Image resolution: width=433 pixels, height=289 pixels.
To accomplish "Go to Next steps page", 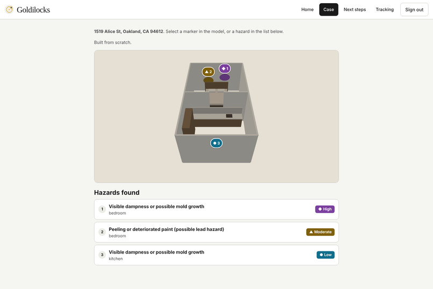I will tap(355, 9).
